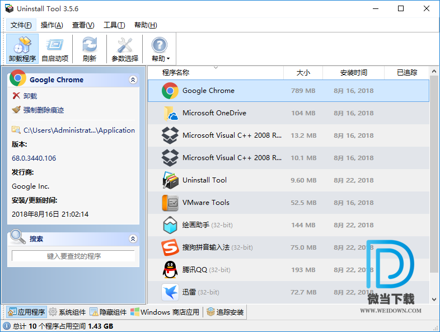
Task: Click the 789 MB size cell
Action: coord(303,91)
